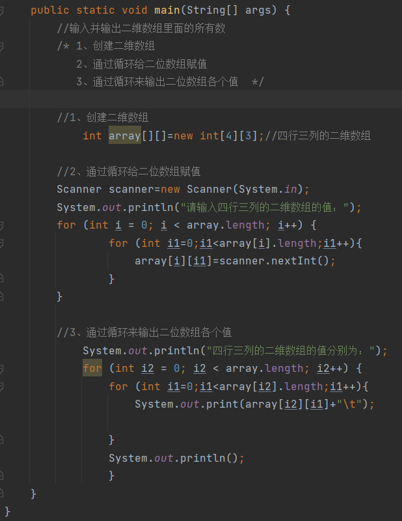402x521 pixels.
Task: Click array[i2].length in the inner output loop
Action: point(271,386)
